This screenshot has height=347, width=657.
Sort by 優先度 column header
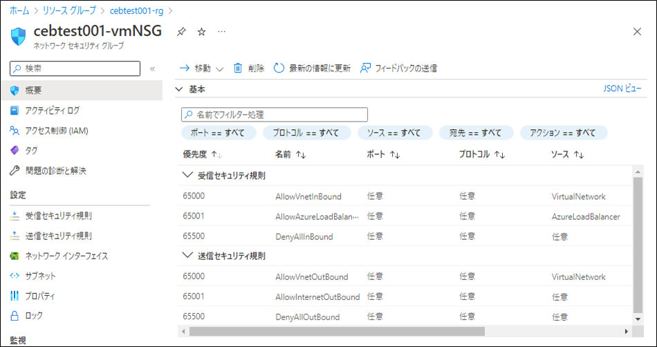click(x=203, y=154)
